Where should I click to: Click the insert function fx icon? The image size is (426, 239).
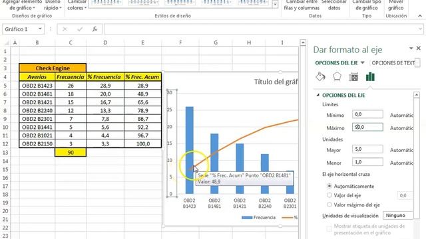coord(95,29)
